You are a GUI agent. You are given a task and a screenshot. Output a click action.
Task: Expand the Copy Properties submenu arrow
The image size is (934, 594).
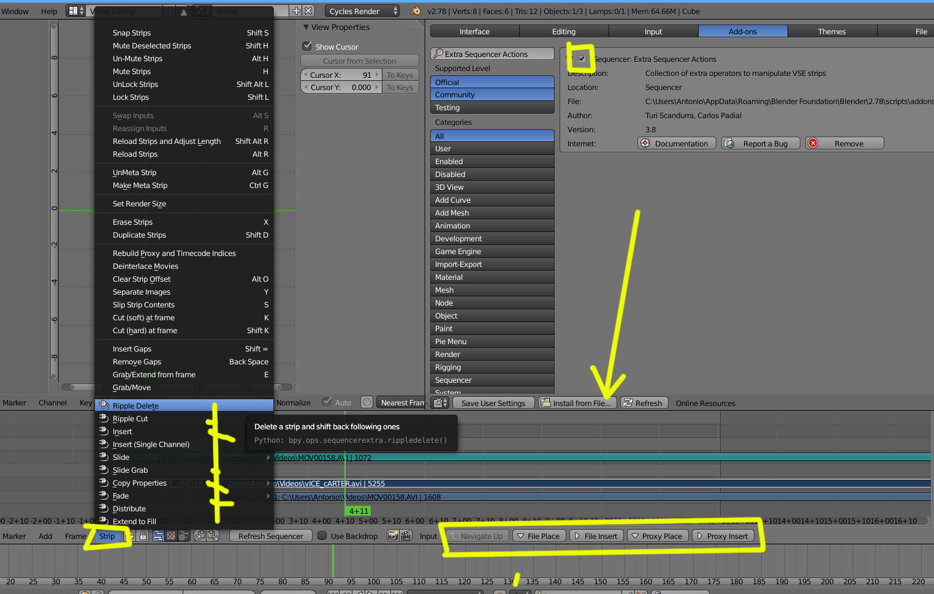pos(268,483)
